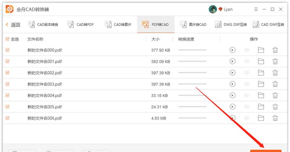290x152 pixels.
Task: Start converting 新的文件名000.pdf with play icon
Action: (x=232, y=50)
